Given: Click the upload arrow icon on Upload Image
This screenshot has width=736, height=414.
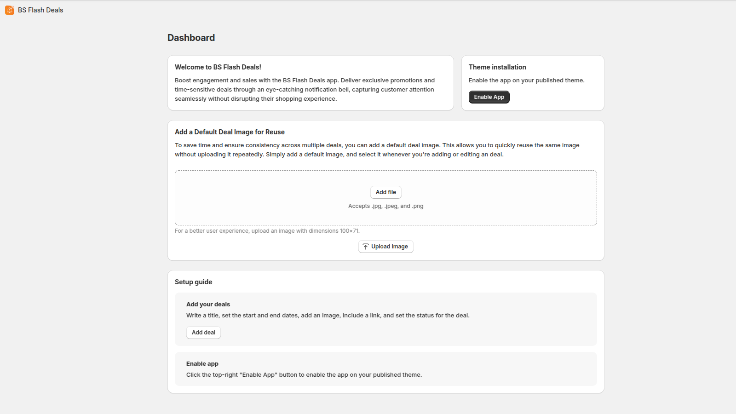Looking at the screenshot, I should click(366, 246).
